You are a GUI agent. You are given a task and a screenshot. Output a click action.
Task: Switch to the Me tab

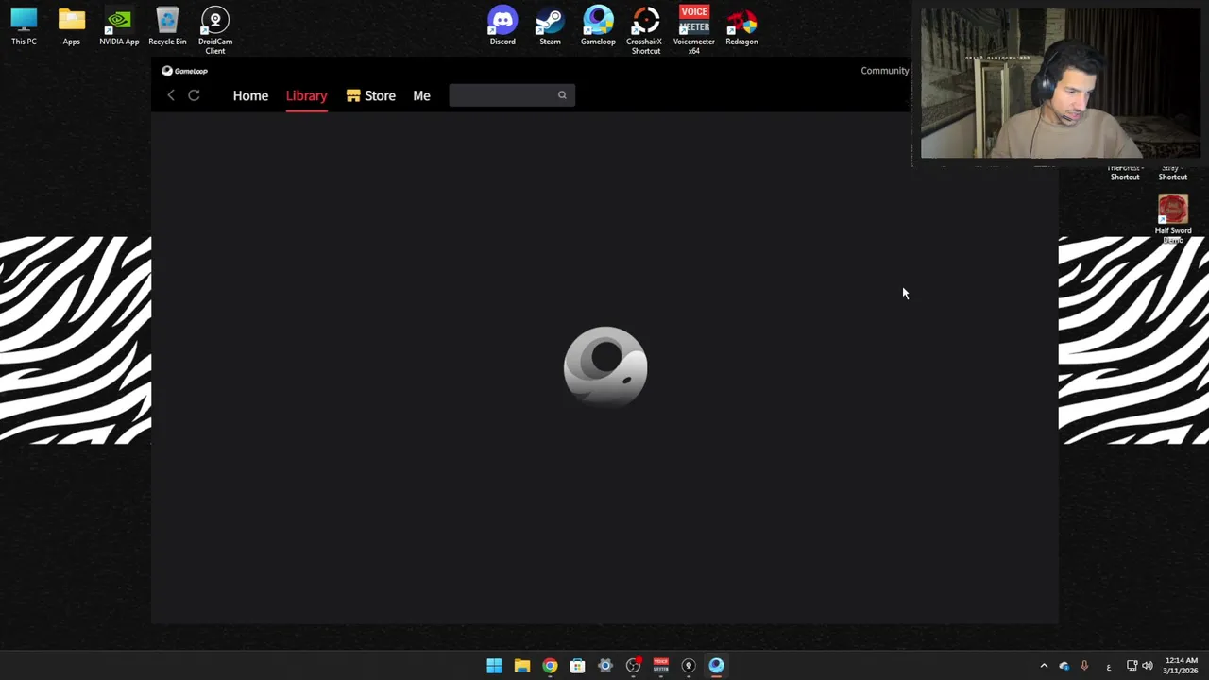(421, 95)
